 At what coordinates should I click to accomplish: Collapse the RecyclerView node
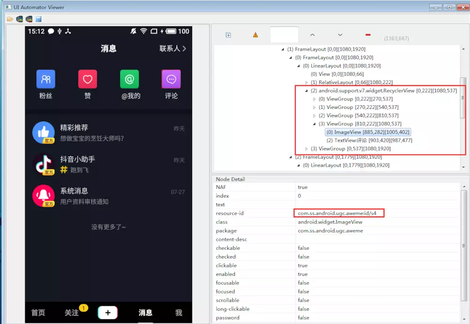pyautogui.click(x=306, y=91)
